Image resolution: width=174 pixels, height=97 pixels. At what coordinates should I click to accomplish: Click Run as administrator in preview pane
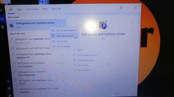[87, 55]
